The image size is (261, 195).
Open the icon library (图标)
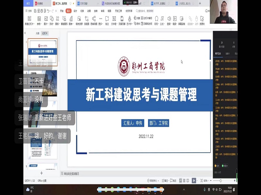pyautogui.click(x=57, y=20)
